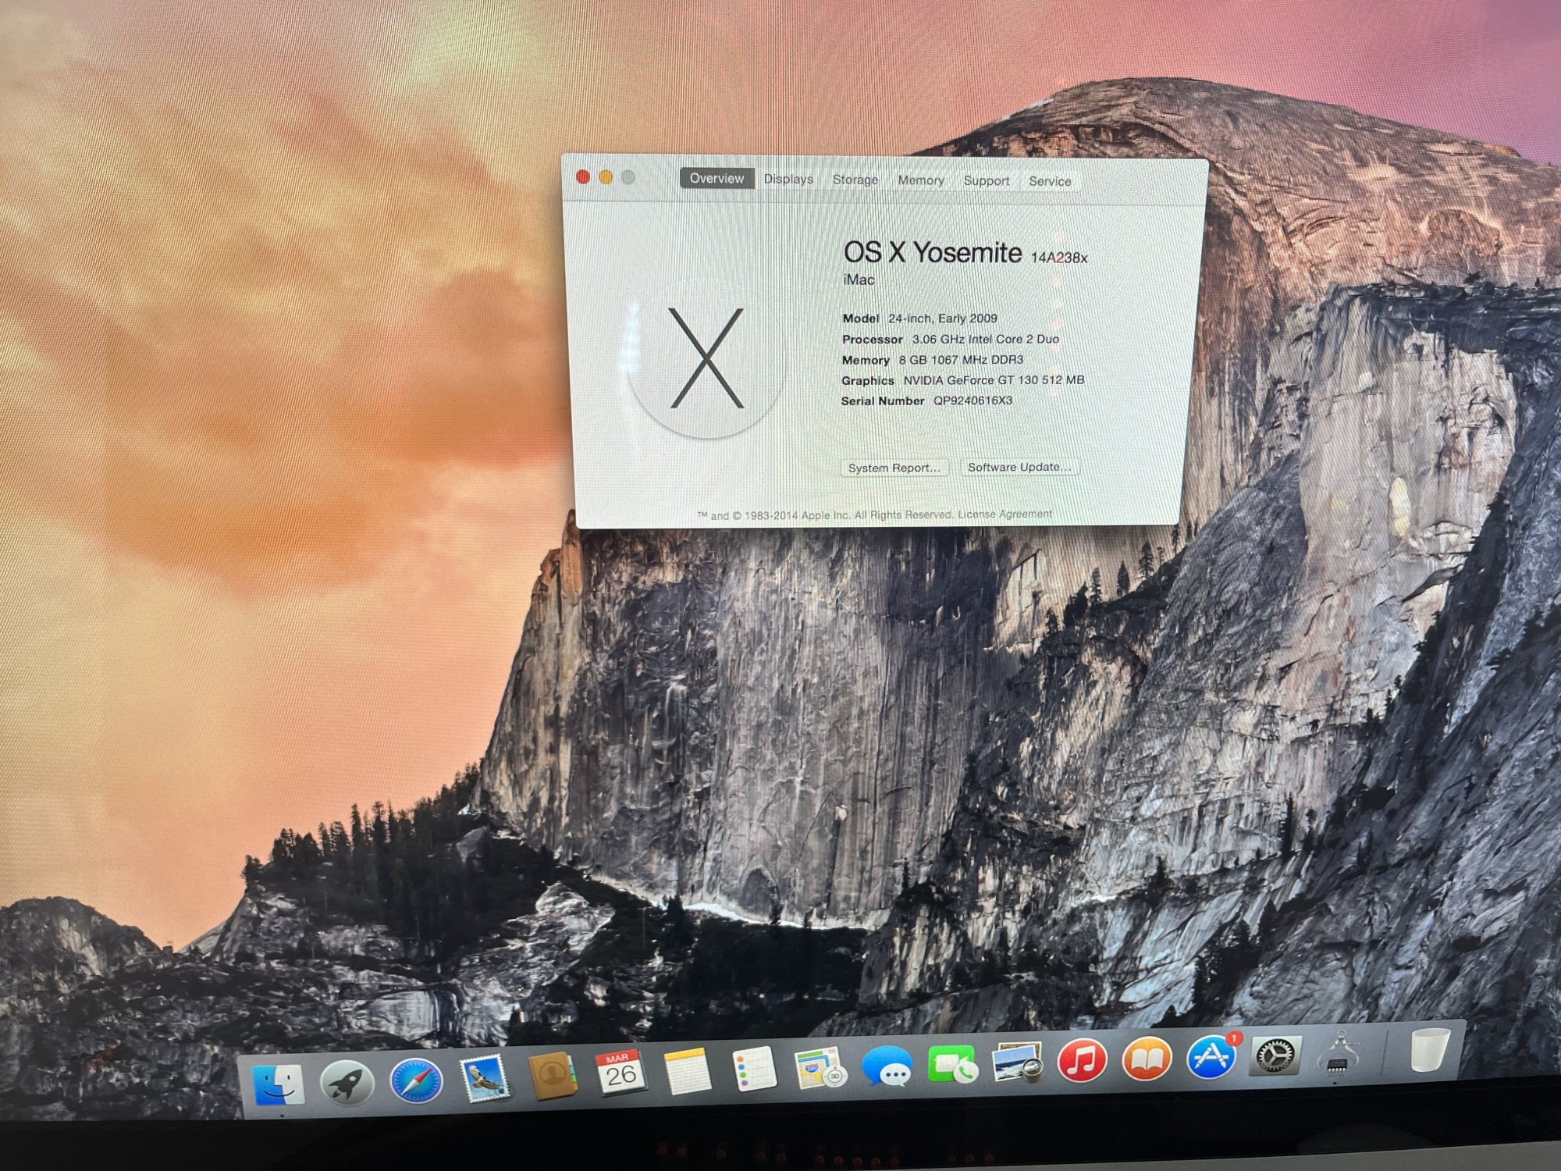Switch to the Displays tab
Screen dimensions: 1561x1171
[788, 179]
